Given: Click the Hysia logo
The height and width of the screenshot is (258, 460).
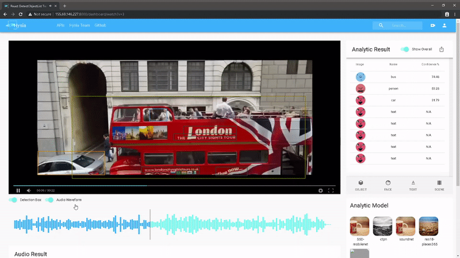Looking at the screenshot, I should click(16, 25).
